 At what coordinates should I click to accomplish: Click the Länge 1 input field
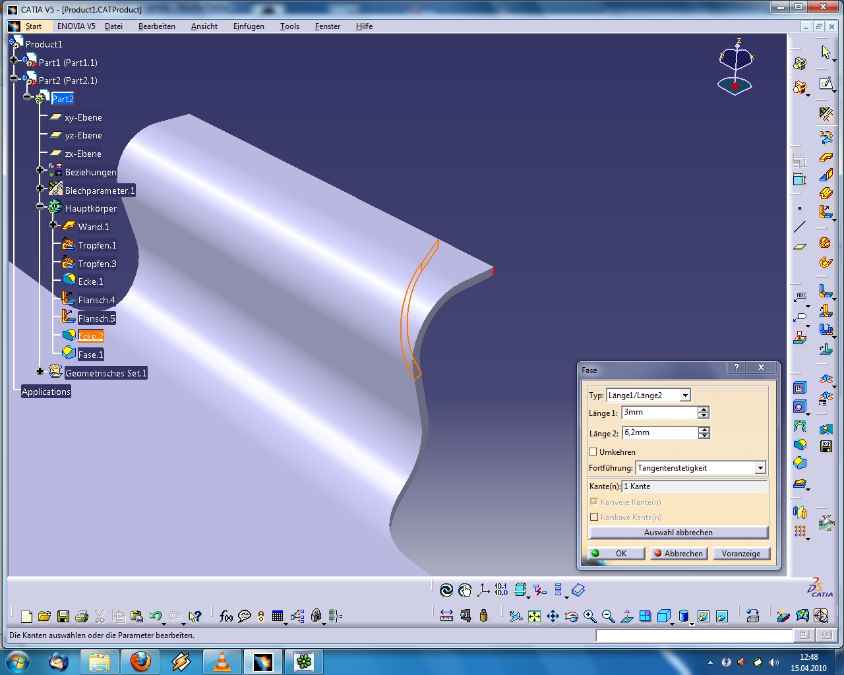click(x=659, y=413)
